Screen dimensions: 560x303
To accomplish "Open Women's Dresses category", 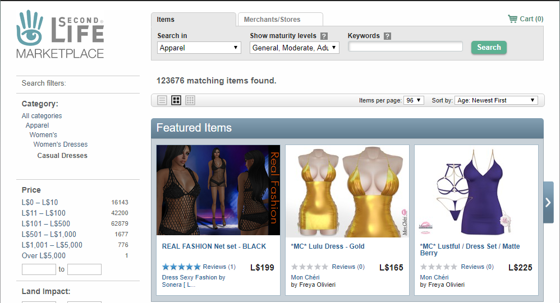I will tap(61, 144).
